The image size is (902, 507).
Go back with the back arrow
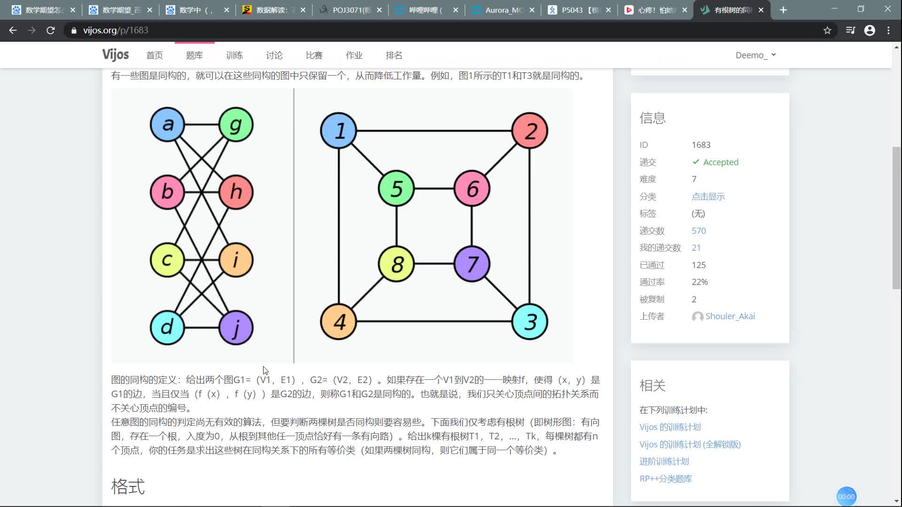point(13,30)
